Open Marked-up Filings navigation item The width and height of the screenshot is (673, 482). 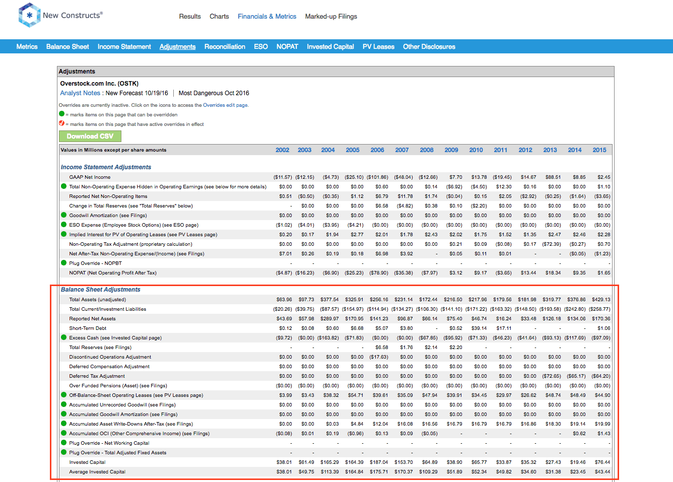coord(331,17)
